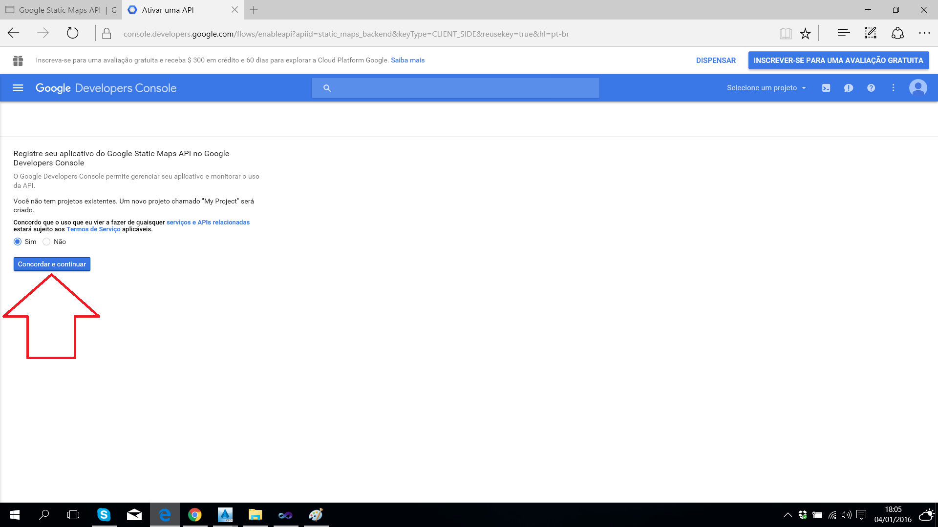Go forward in browser history
The image size is (938, 527).
click(x=43, y=33)
